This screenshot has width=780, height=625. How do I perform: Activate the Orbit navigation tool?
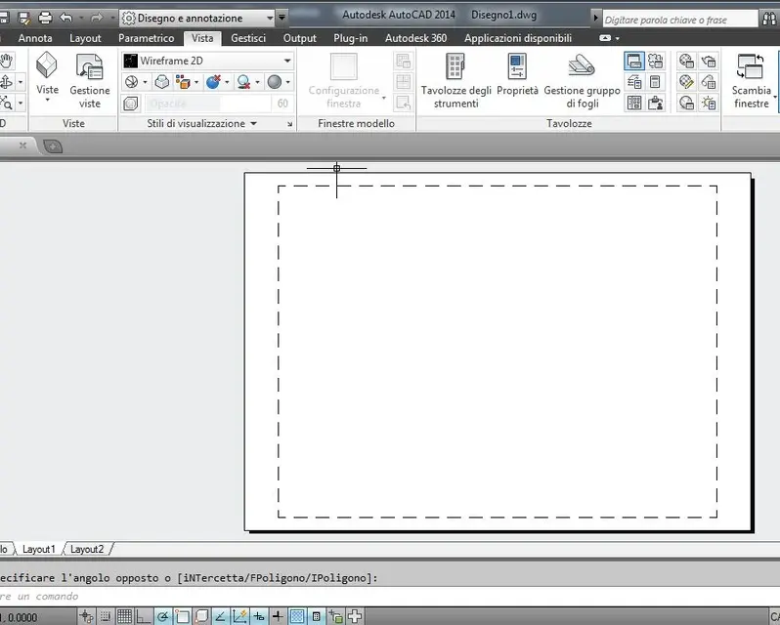tap(6, 82)
